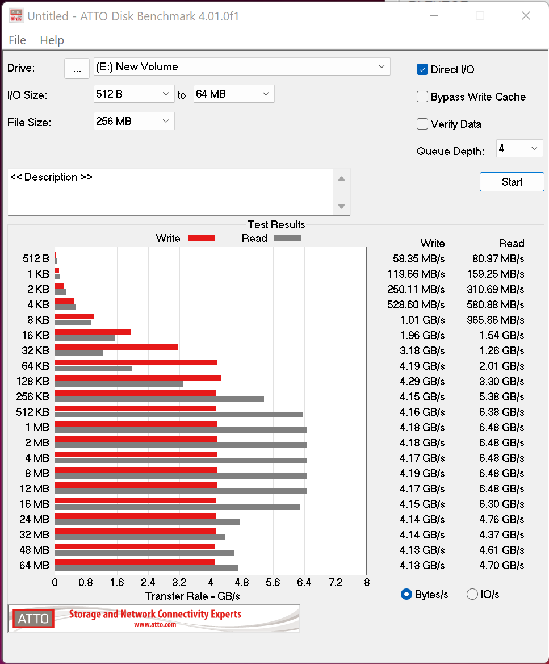The width and height of the screenshot is (549, 664).
Task: Expand the minimum I/O Size 512 B dropdown
Action: pyautogui.click(x=134, y=94)
